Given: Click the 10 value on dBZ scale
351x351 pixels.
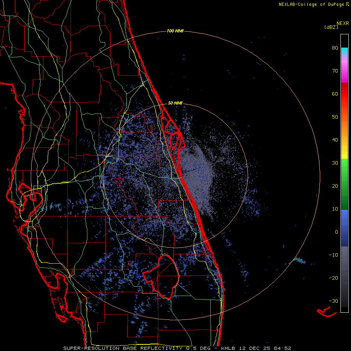Looking at the screenshot, I should click(x=335, y=209).
